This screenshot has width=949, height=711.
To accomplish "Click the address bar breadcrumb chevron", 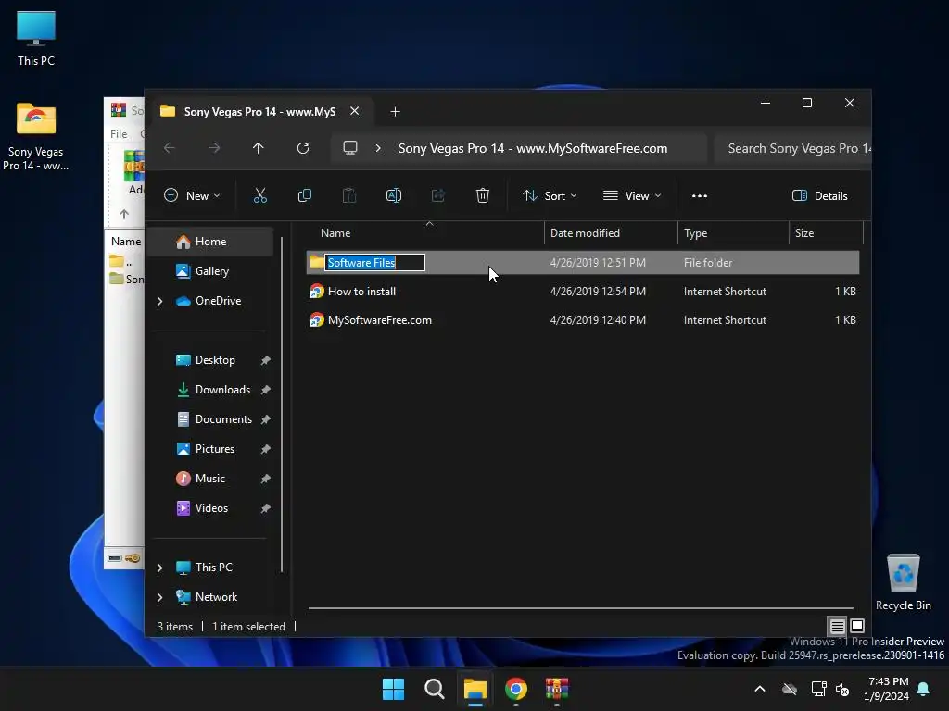I will [x=378, y=148].
